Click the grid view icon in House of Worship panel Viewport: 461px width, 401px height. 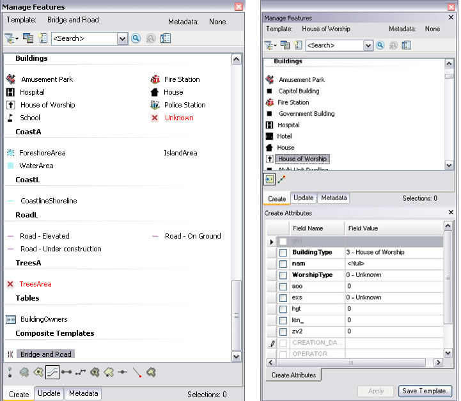tap(285, 45)
